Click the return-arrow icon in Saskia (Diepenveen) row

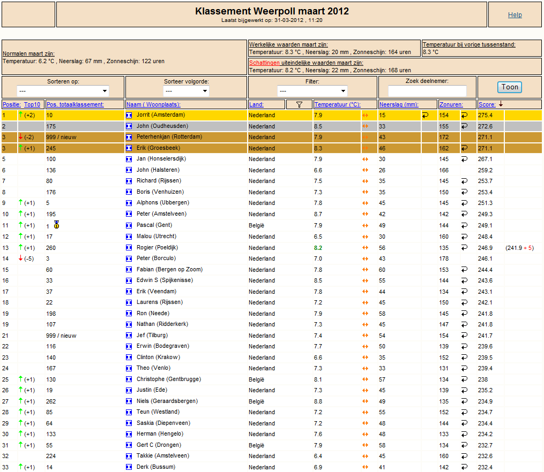[x=464, y=423]
